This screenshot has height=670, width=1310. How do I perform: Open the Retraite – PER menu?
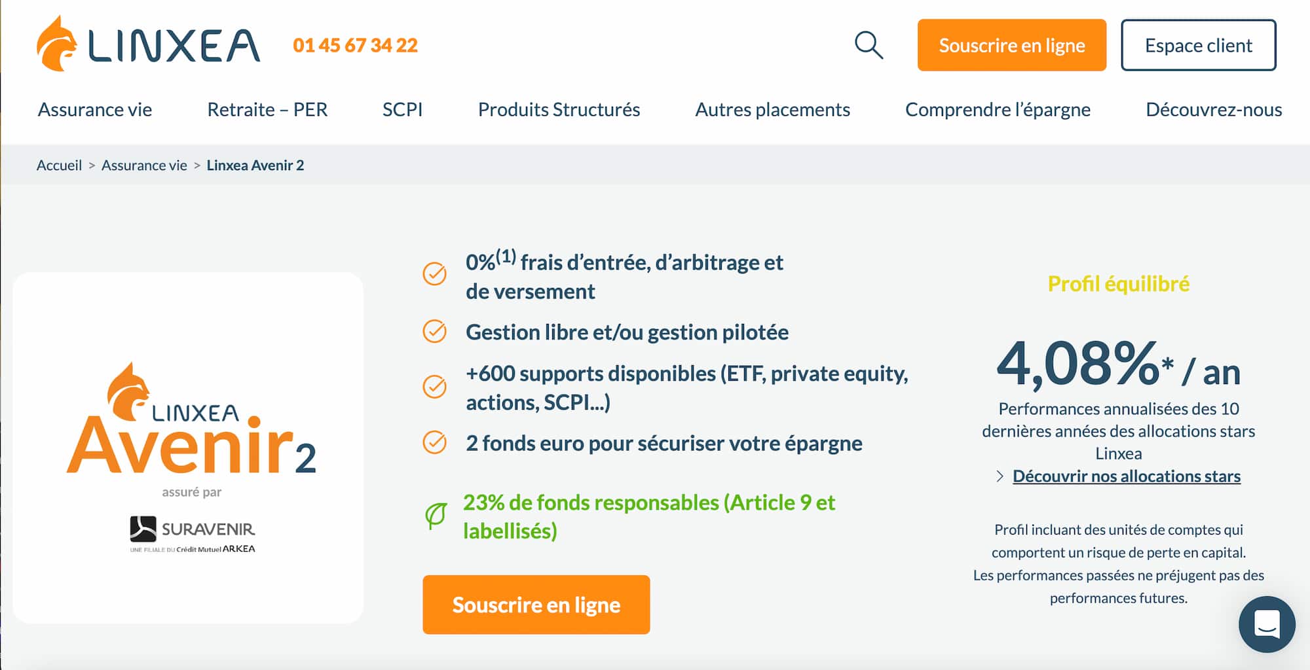(267, 109)
